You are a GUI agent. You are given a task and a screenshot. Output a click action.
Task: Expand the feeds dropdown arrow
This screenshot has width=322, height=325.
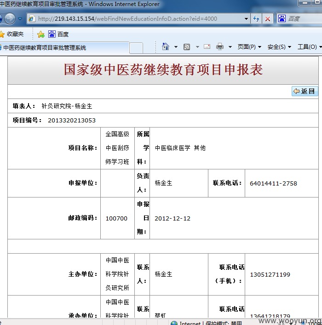(197, 47)
